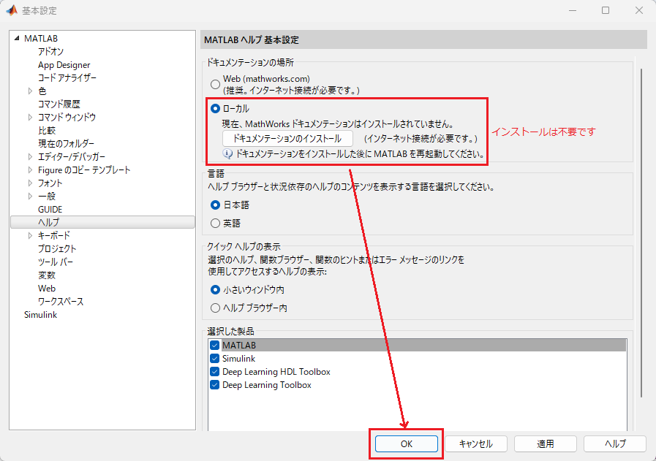Viewport: 656px width, 461px height.
Task: Click the right panel vertical scrollbar
Action: [x=641, y=233]
